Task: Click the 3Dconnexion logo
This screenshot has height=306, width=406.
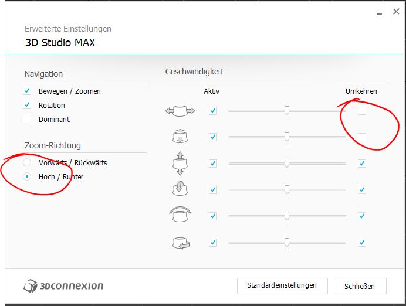Action: [63, 286]
